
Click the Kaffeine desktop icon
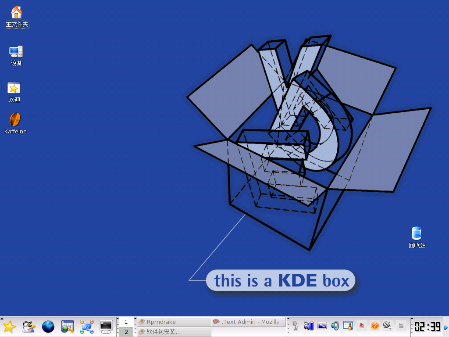[x=15, y=120]
